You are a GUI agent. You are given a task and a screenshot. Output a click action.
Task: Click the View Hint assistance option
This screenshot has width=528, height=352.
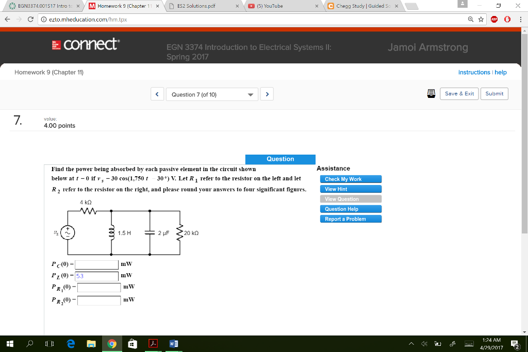point(351,189)
